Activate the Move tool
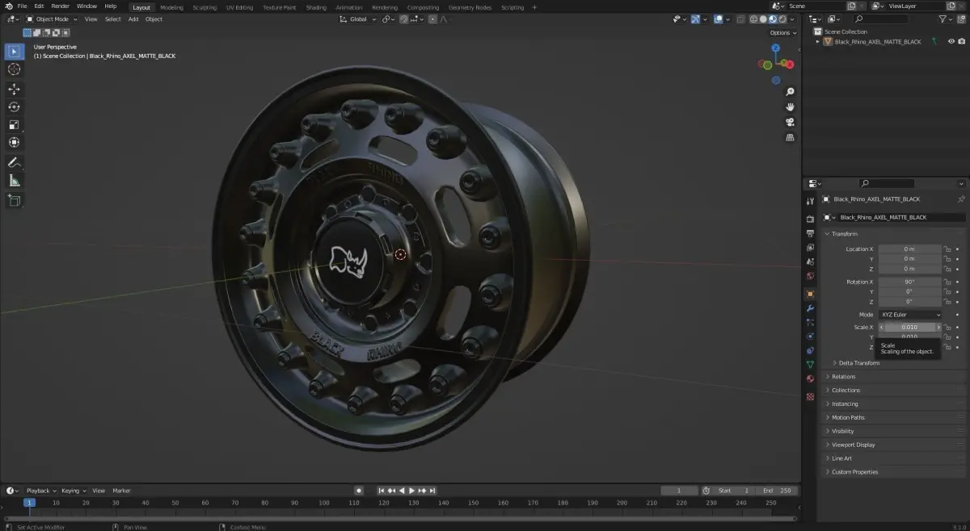This screenshot has height=531, width=970. tap(14, 89)
